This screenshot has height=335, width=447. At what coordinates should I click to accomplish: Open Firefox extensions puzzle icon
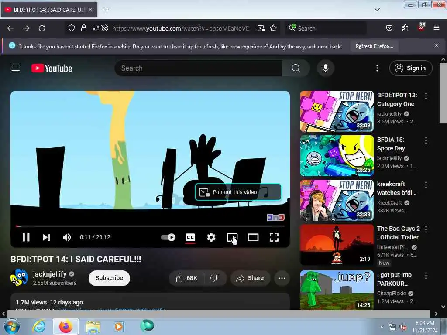click(405, 28)
